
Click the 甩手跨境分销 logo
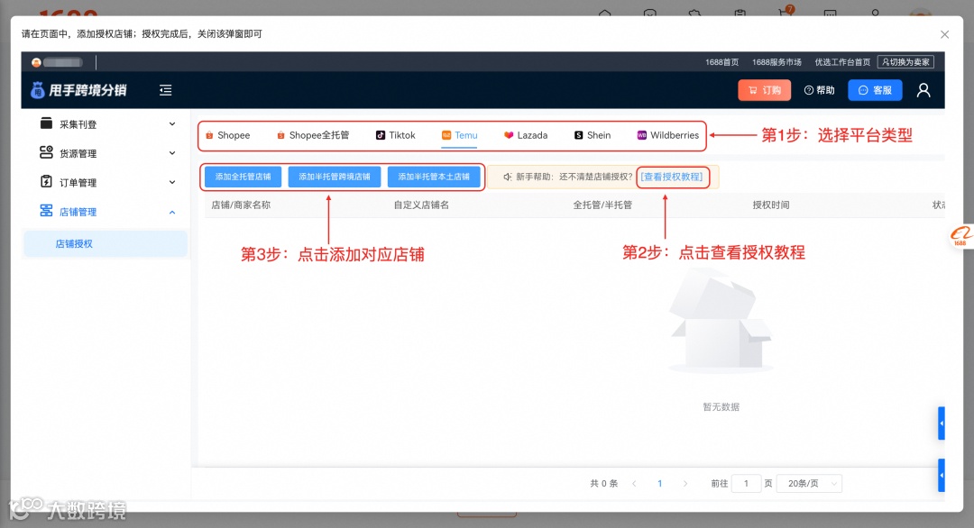click(x=78, y=91)
